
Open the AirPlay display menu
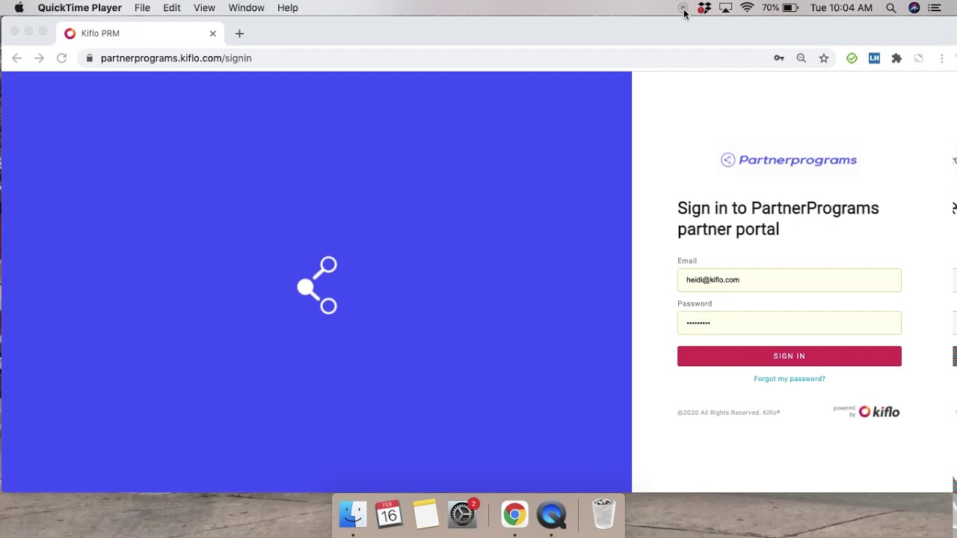(725, 7)
